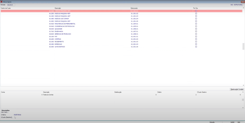Screen dimensions: 245x123
Task: Select the ENGENHARIA description cell
Action: pyautogui.click(x=59, y=31)
